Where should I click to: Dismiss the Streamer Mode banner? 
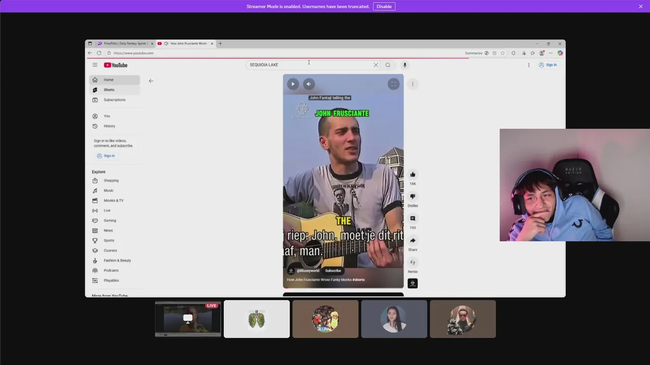coord(641,7)
